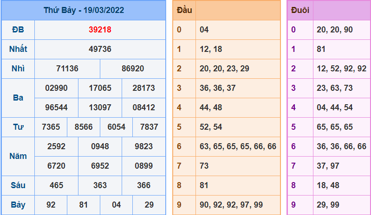
Task: Click Tư prize number 8566
Action: pyautogui.click(x=84, y=127)
